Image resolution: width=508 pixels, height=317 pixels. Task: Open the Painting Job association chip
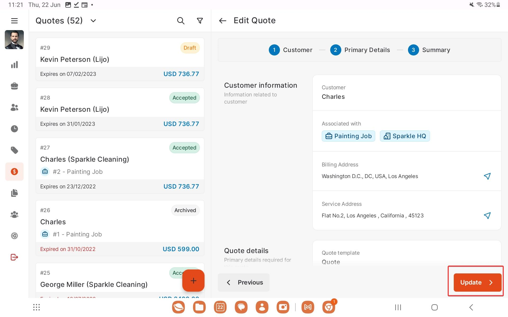coord(348,136)
